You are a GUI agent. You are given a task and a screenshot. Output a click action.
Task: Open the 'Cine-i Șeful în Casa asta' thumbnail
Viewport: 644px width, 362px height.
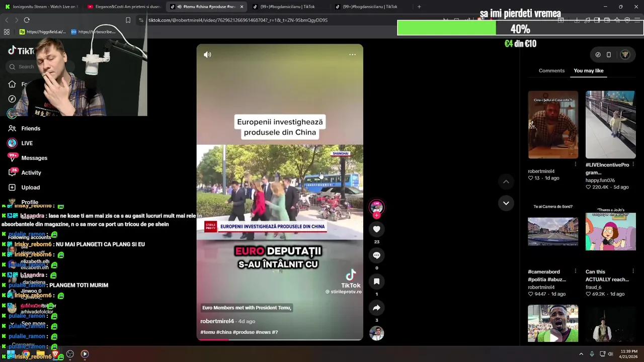pos(553,125)
